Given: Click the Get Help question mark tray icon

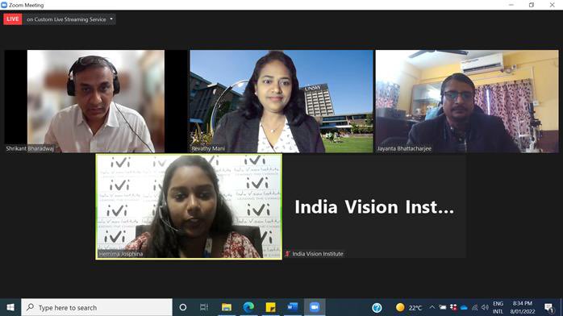Looking at the screenshot, I should [377, 308].
